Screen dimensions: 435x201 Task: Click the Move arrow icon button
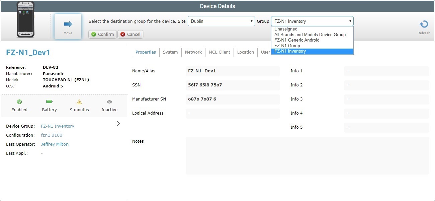click(x=68, y=24)
